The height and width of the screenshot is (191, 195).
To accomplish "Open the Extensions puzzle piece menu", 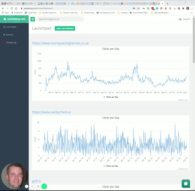I will [x=183, y=8].
